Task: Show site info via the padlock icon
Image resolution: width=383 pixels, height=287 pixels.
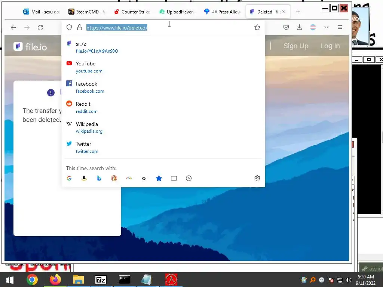Action: click(80, 27)
